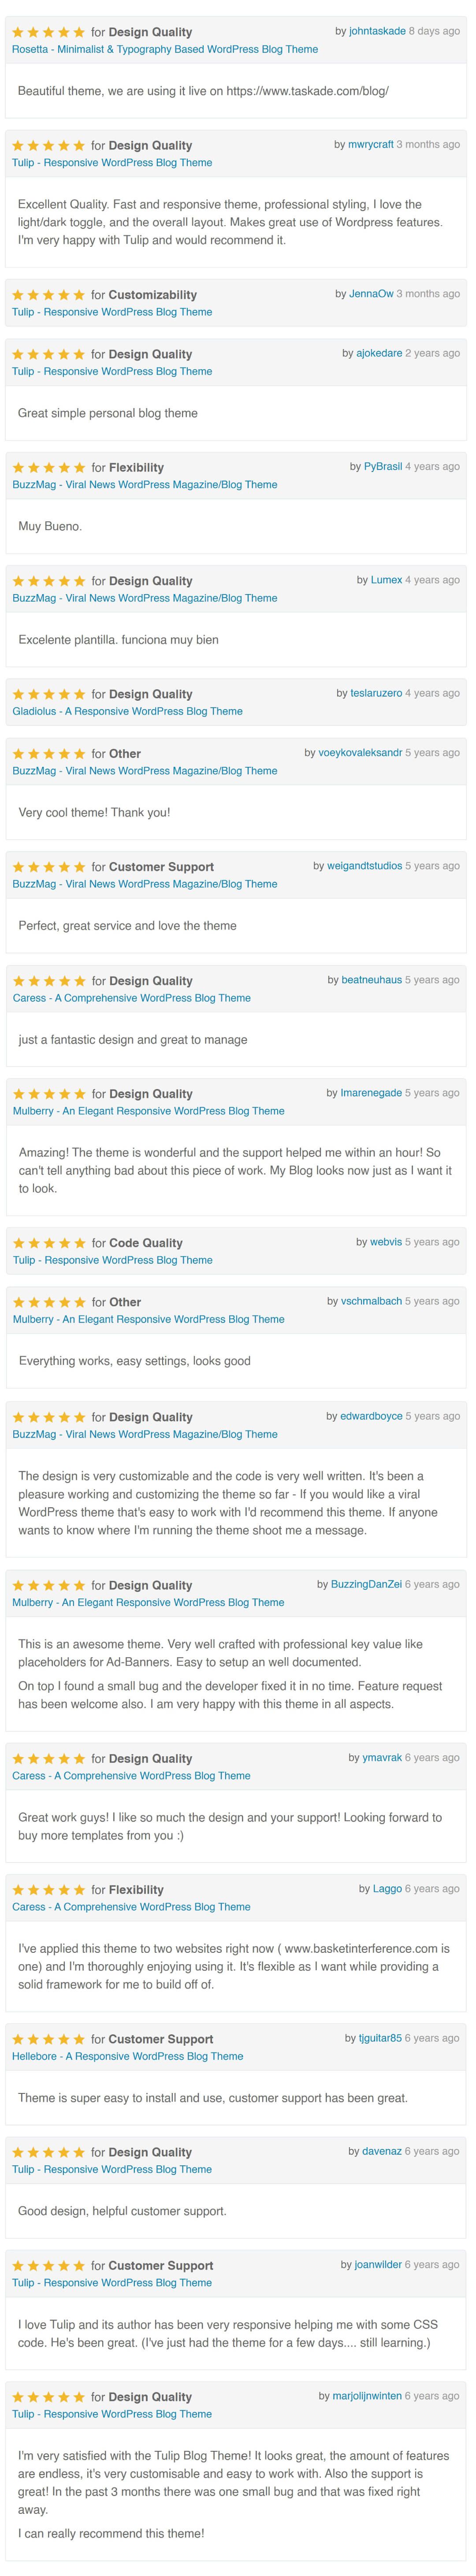
Task: Click the stars on JennaOw's Customizability review
Action: (49, 295)
